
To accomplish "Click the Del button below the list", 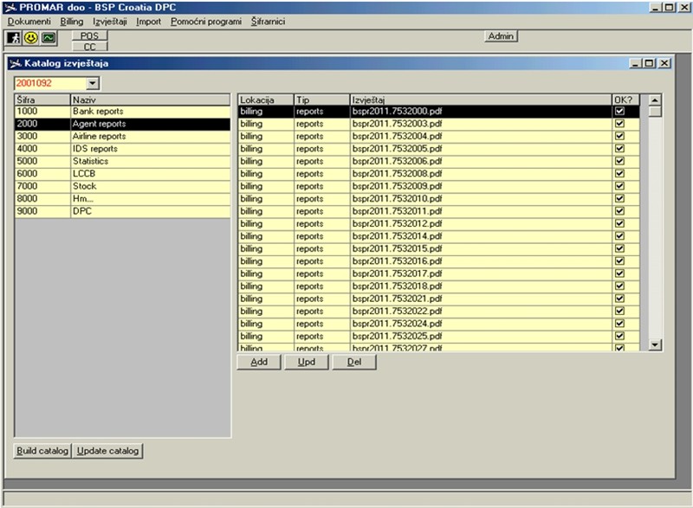I will tap(354, 362).
